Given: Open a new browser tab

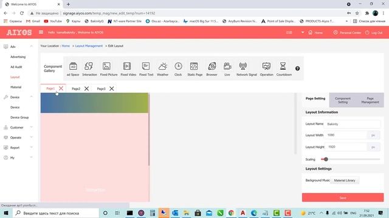Looking at the screenshot, I should click(x=68, y=4).
